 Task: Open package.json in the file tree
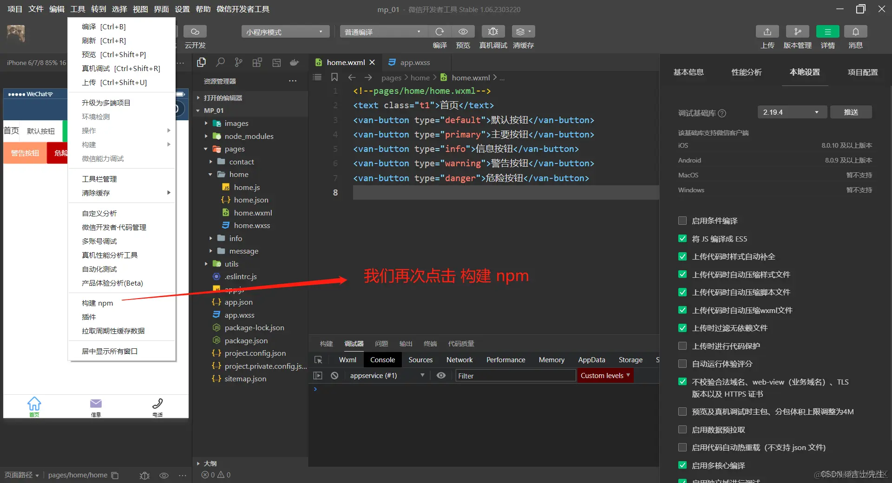tap(246, 340)
